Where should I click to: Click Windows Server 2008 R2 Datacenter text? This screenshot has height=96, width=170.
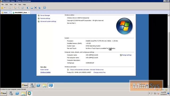(x=78, y=18)
